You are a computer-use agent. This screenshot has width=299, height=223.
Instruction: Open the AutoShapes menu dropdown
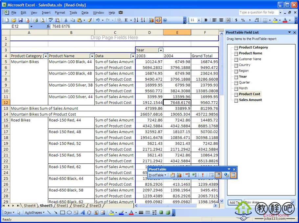[34, 213]
